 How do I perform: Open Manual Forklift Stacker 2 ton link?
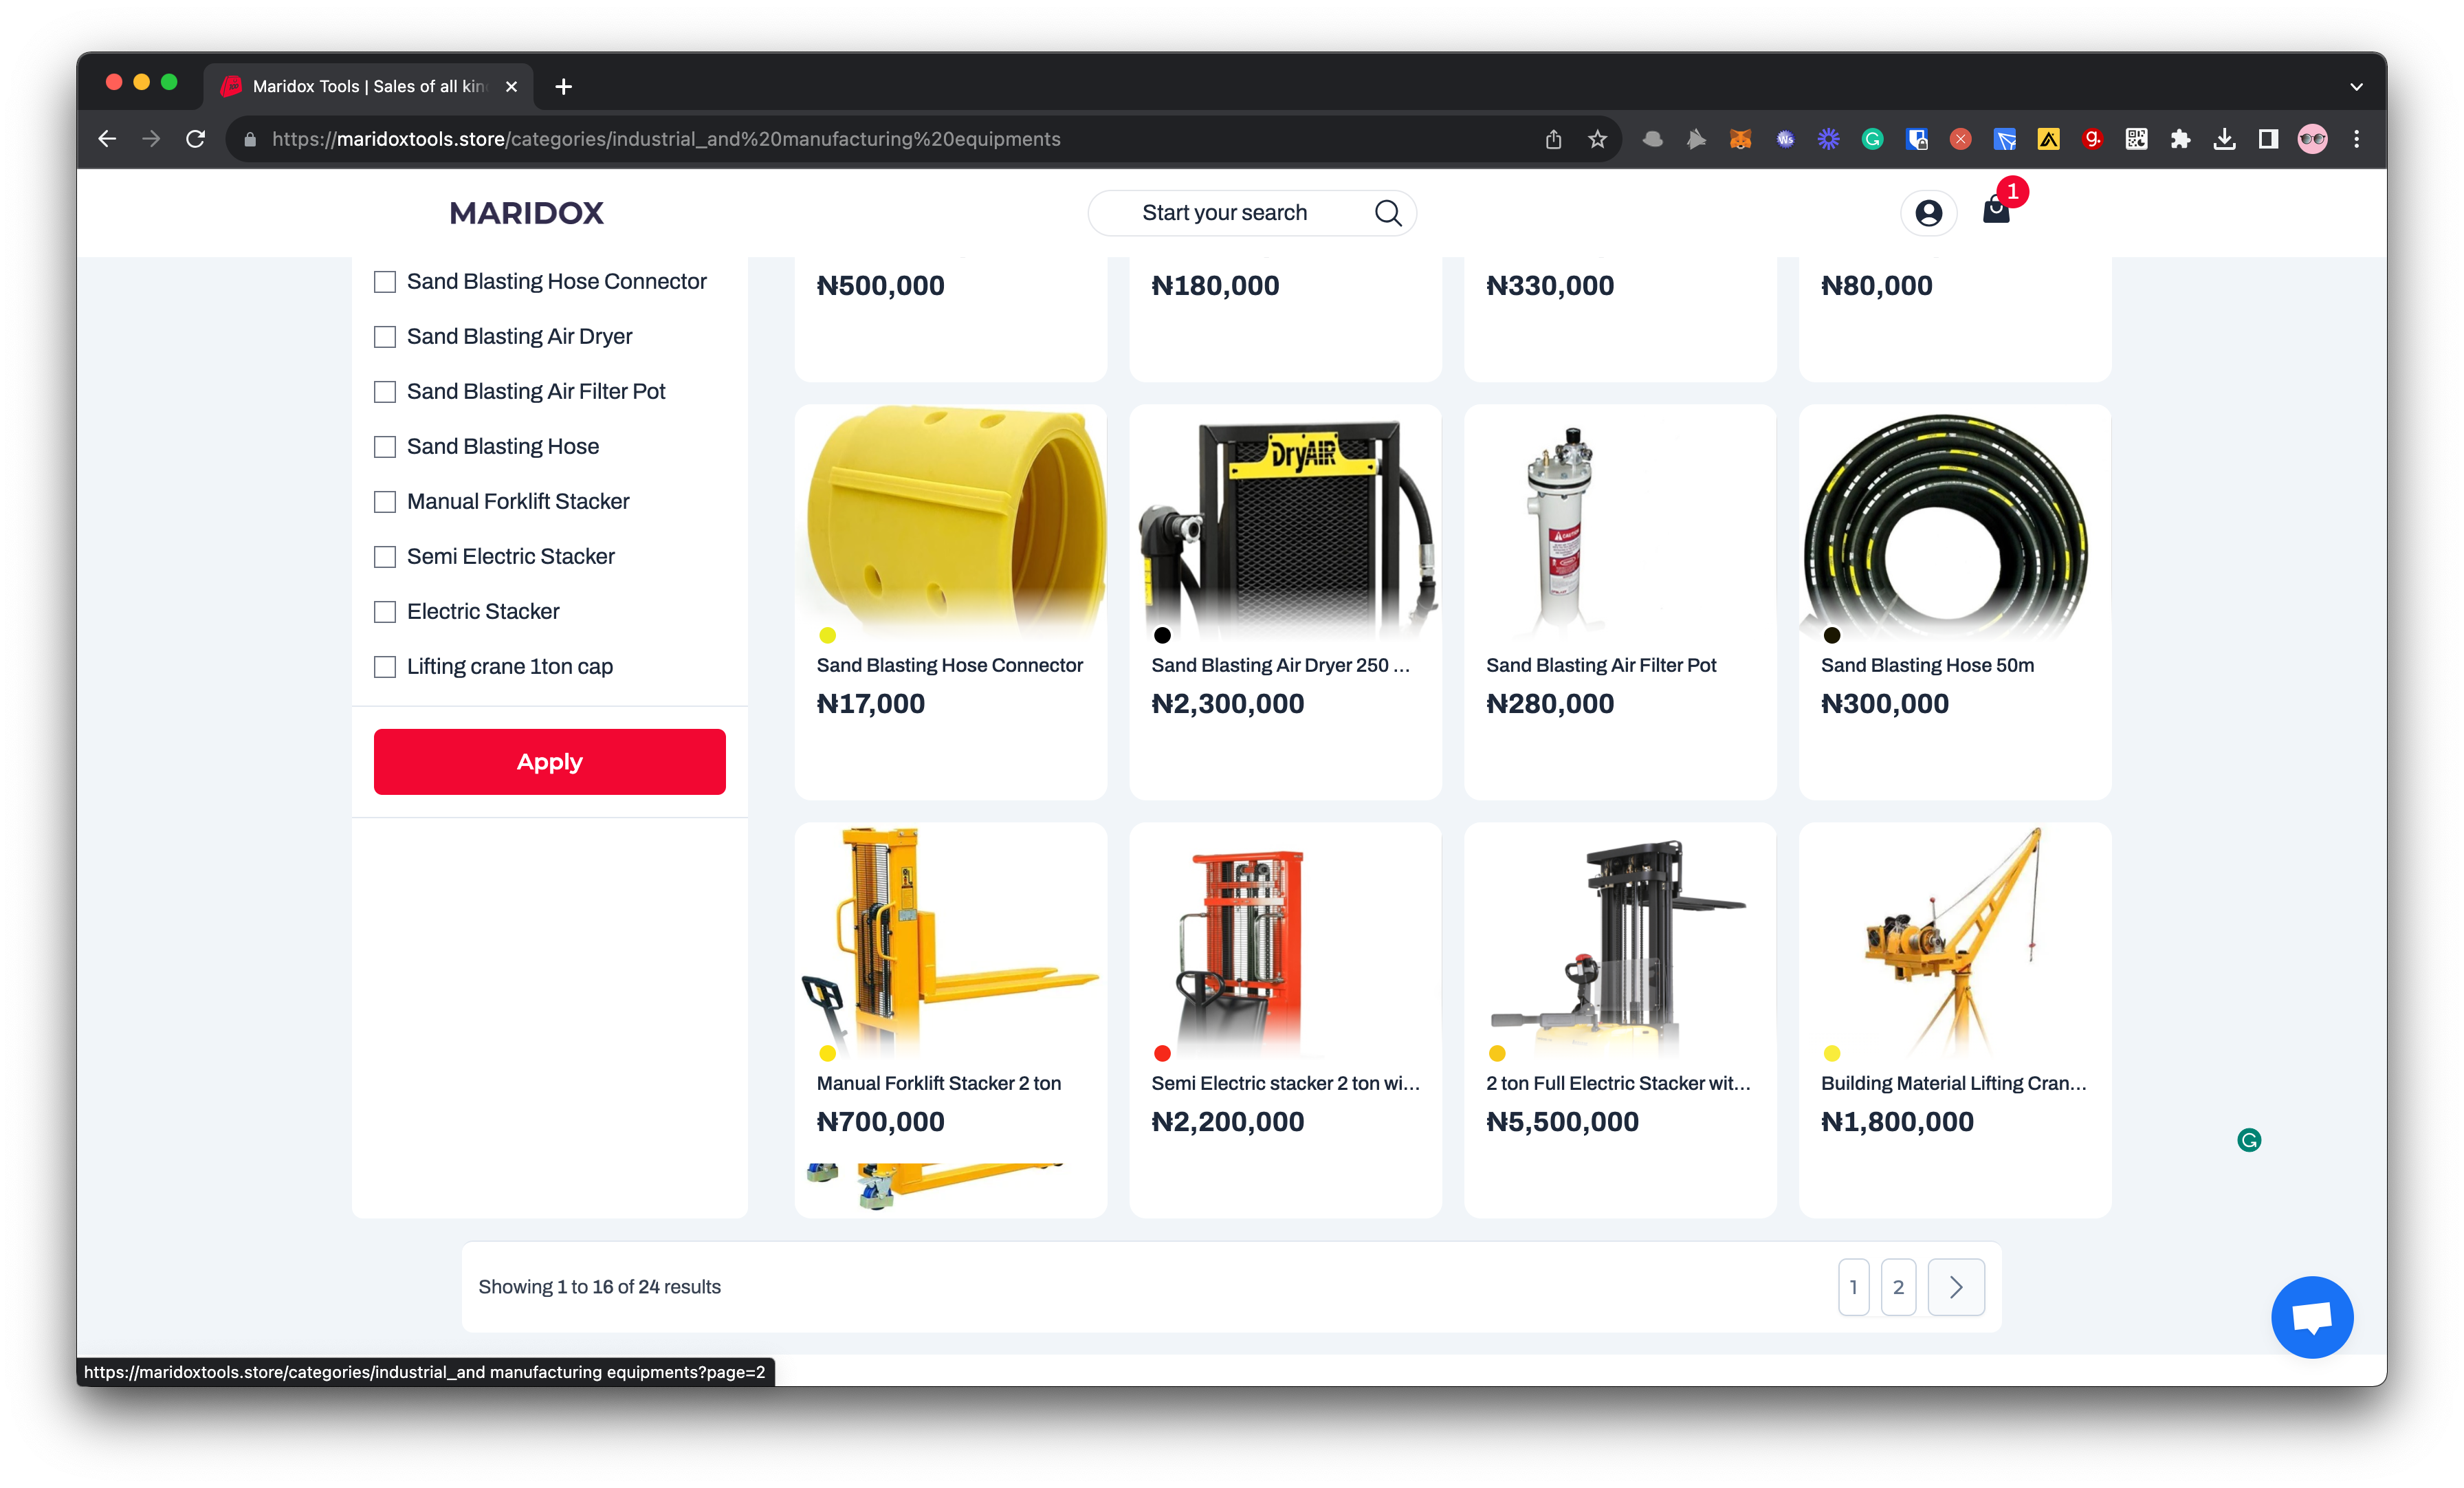[x=938, y=1083]
